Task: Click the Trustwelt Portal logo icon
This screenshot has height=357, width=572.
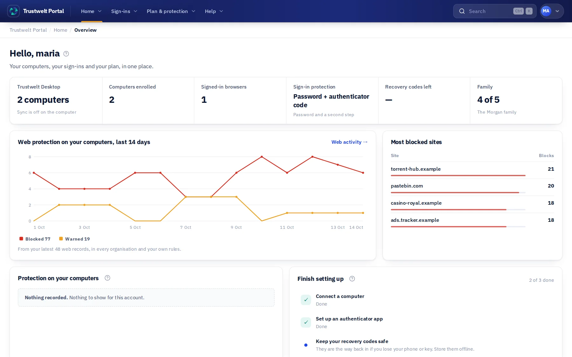Action: pyautogui.click(x=13, y=11)
